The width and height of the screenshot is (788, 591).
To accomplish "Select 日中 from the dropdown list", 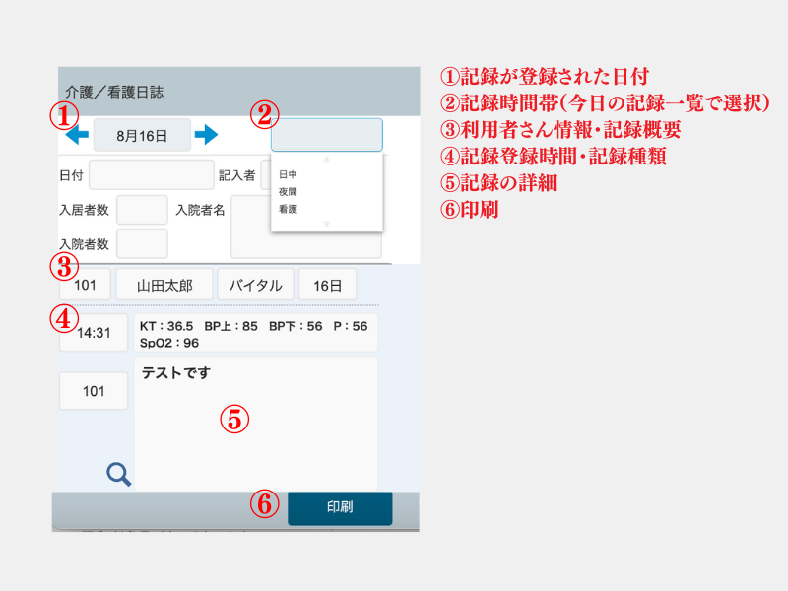I will [289, 174].
